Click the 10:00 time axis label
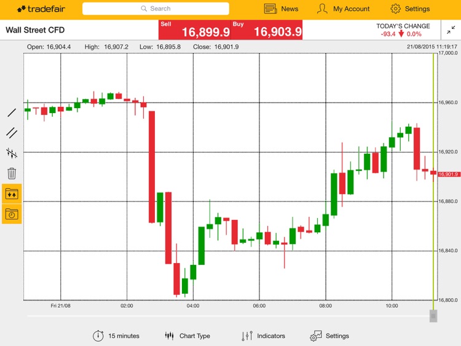 point(392,305)
